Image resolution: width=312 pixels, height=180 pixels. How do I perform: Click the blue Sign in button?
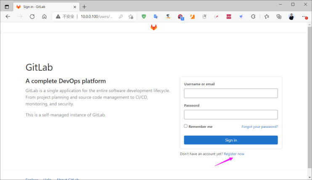tap(231, 140)
